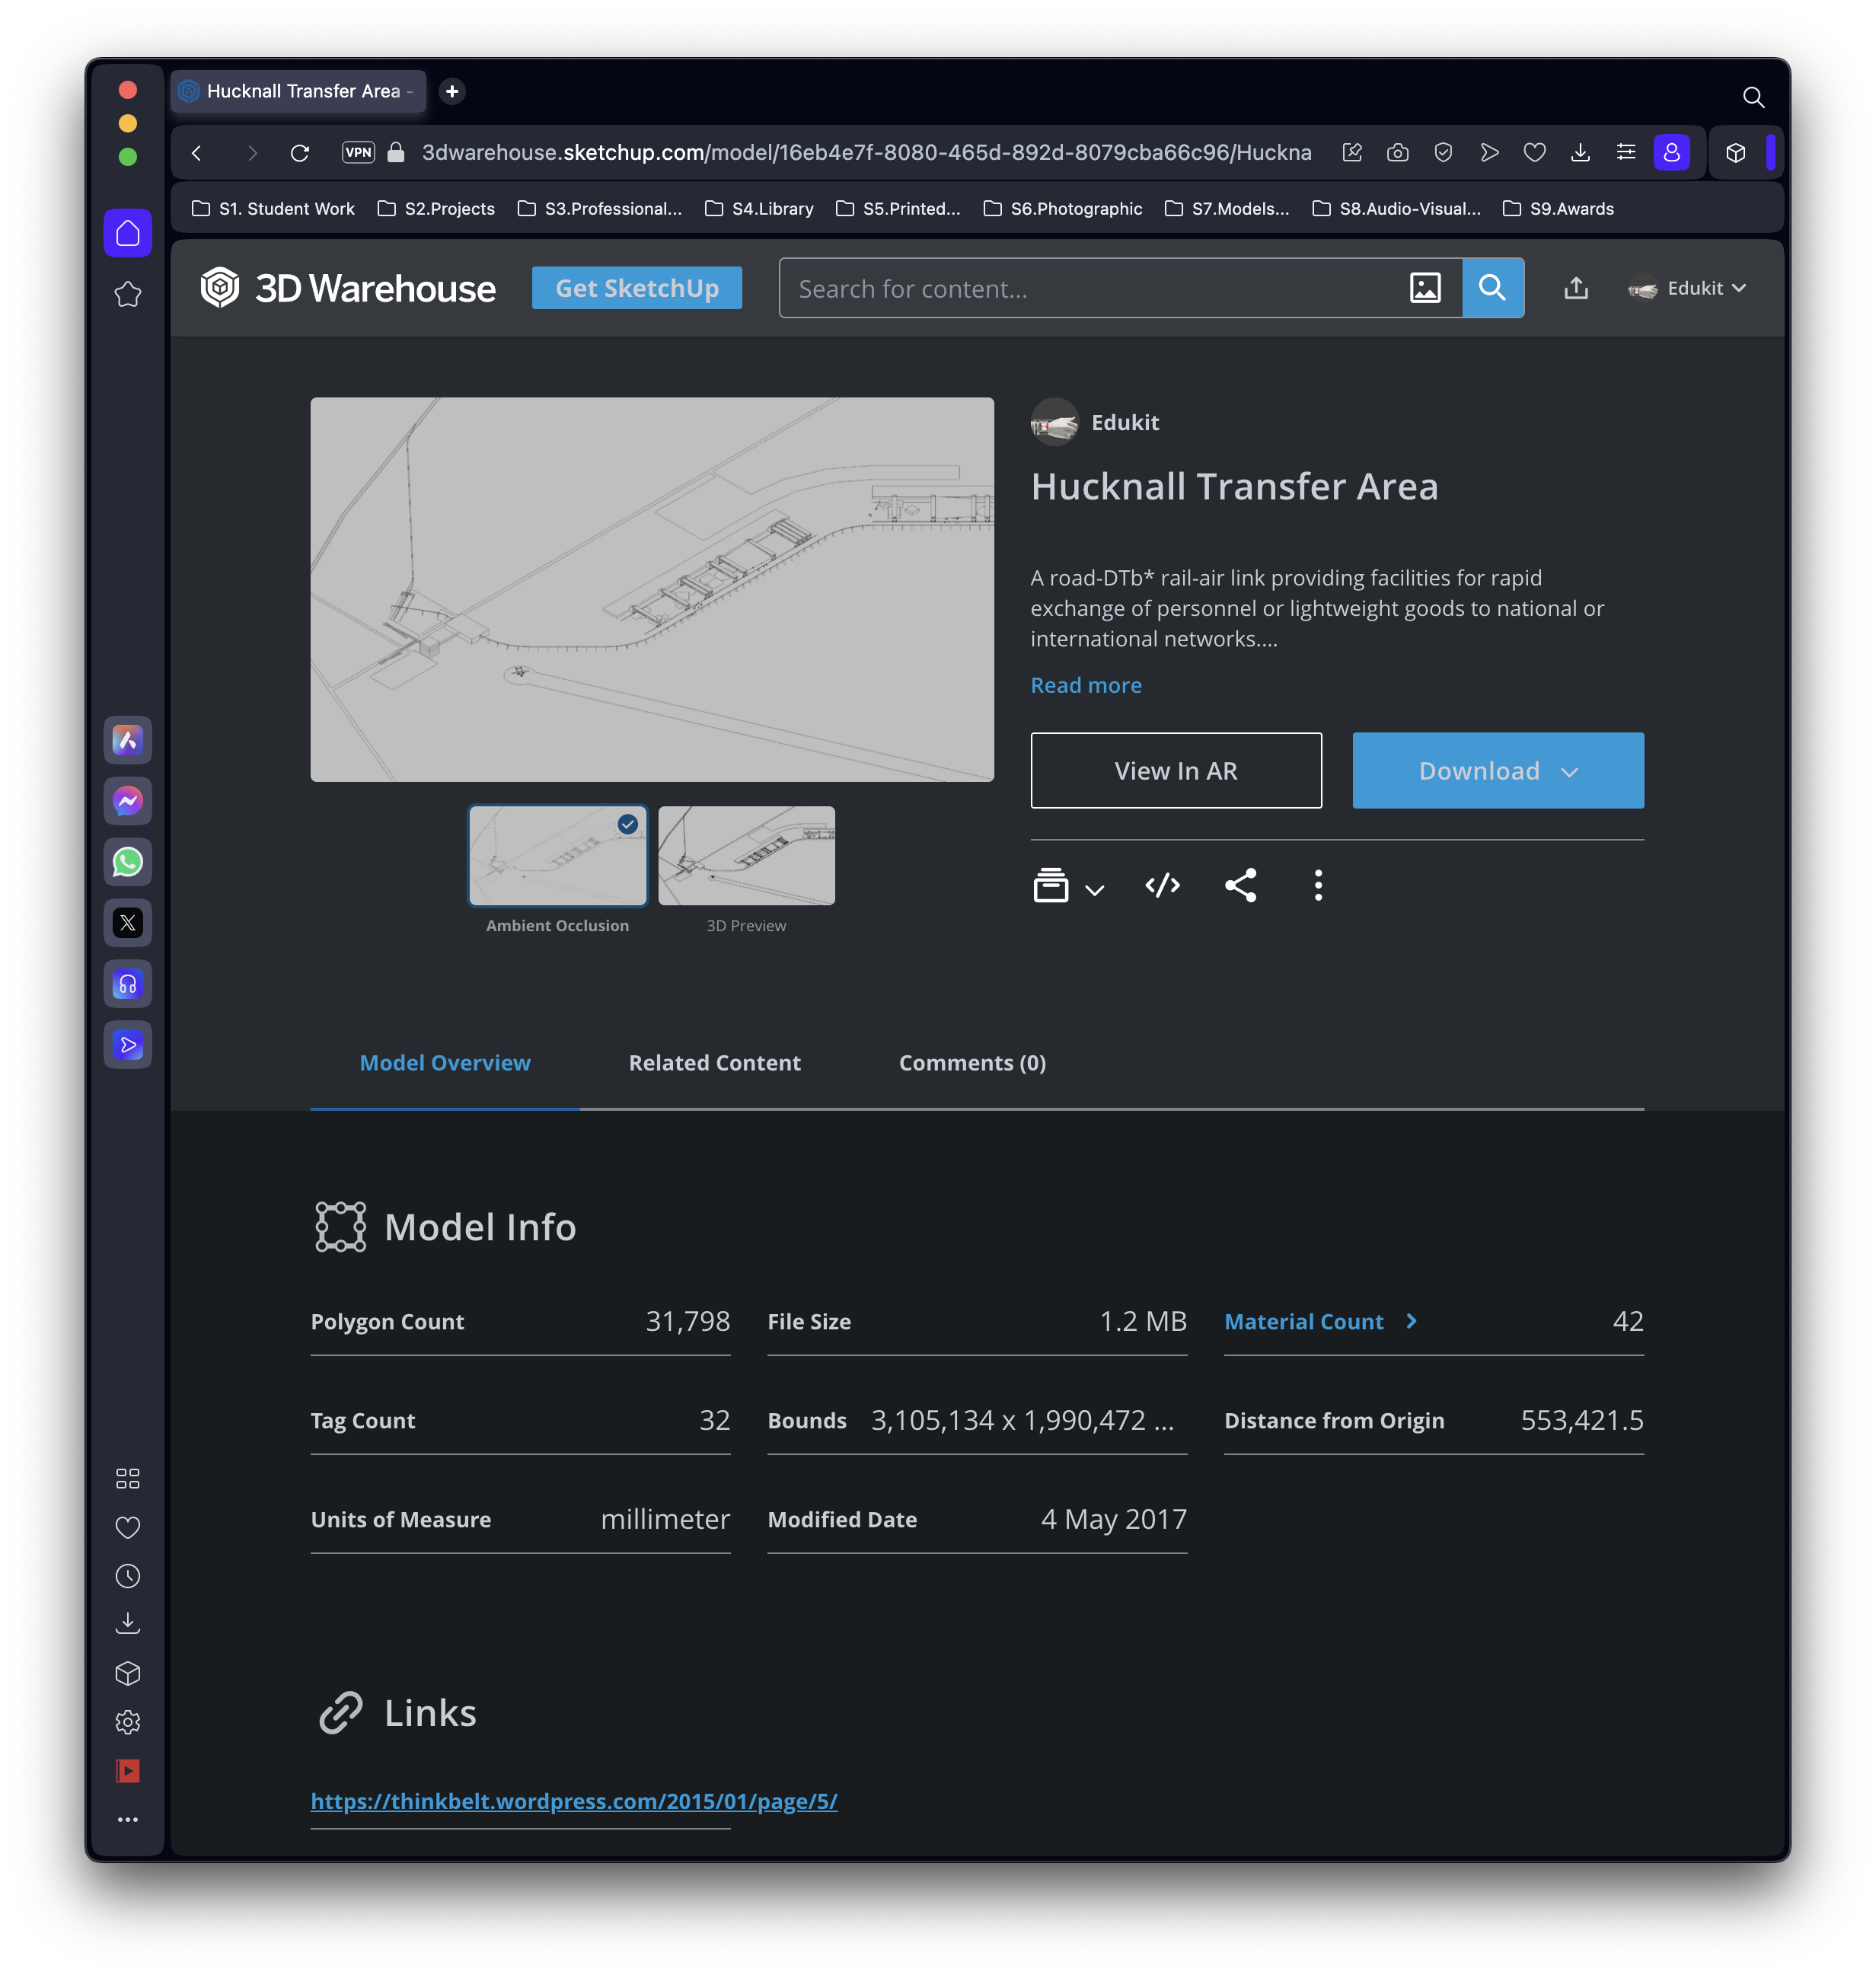Open the Aria AI sidebar icon
The width and height of the screenshot is (1876, 1975).
pyautogui.click(x=128, y=740)
